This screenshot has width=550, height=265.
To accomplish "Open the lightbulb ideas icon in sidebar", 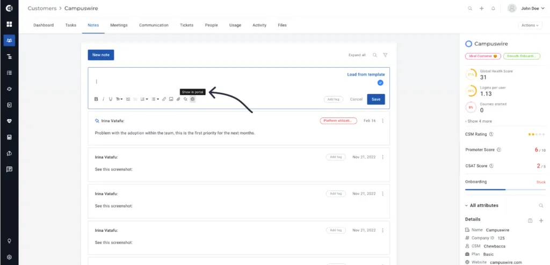I will pyautogui.click(x=10, y=241).
